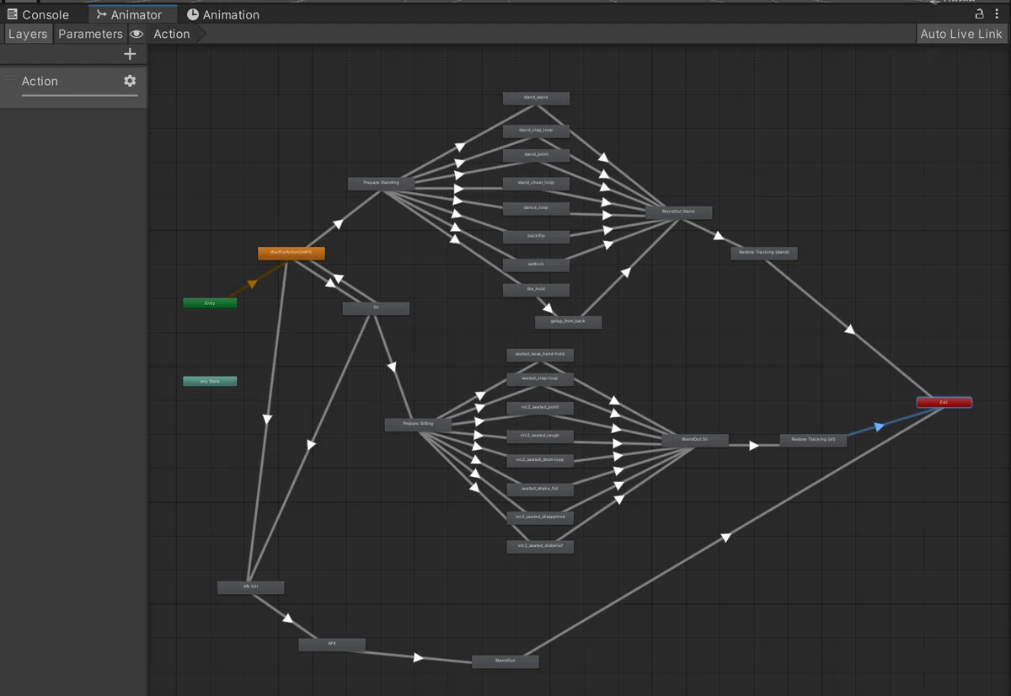
Task: Select the orange WaitForActionOrAFK state
Action: [291, 253]
